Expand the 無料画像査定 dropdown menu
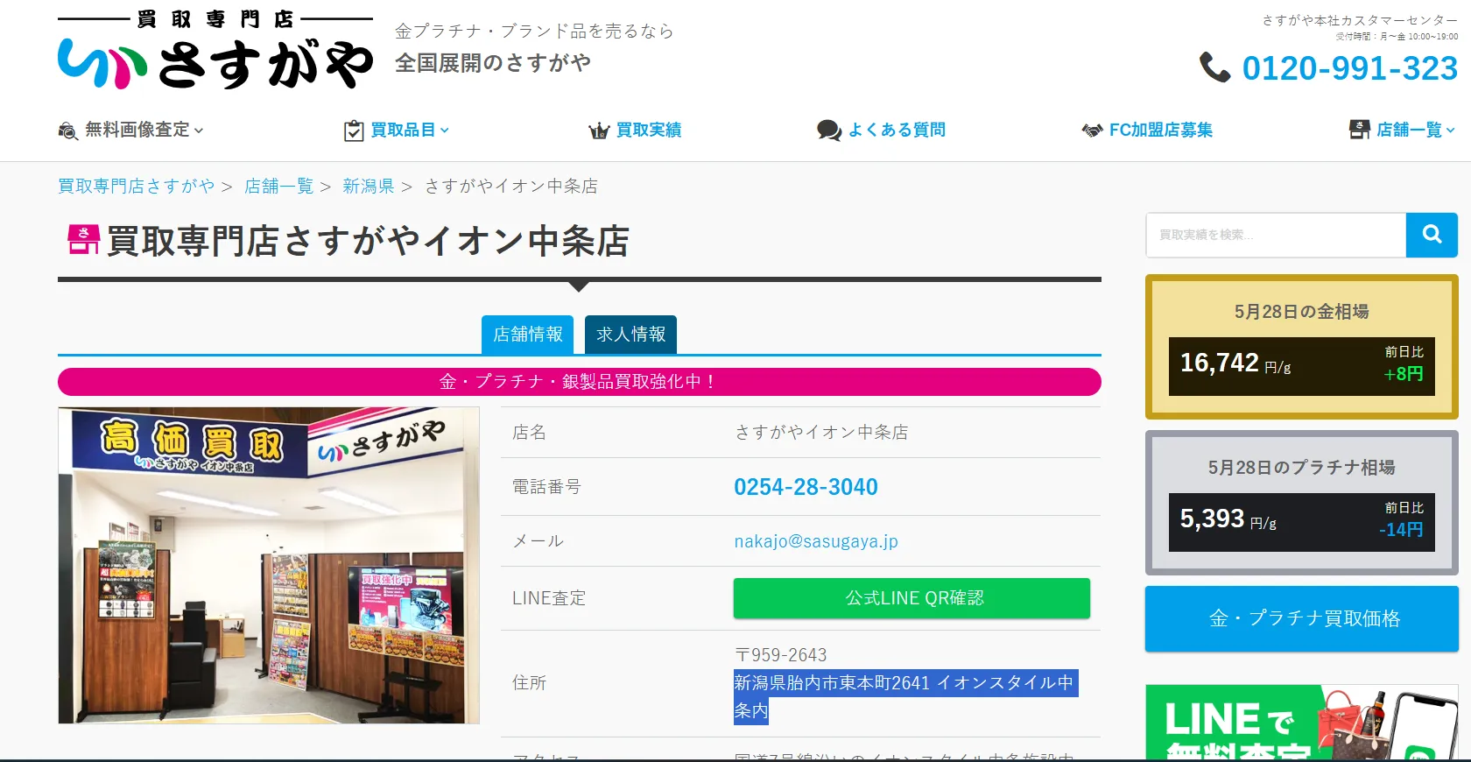 point(199,131)
